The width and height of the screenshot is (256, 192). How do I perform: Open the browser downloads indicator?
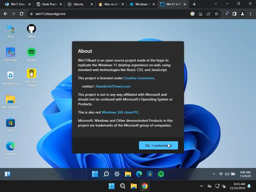[227, 13]
